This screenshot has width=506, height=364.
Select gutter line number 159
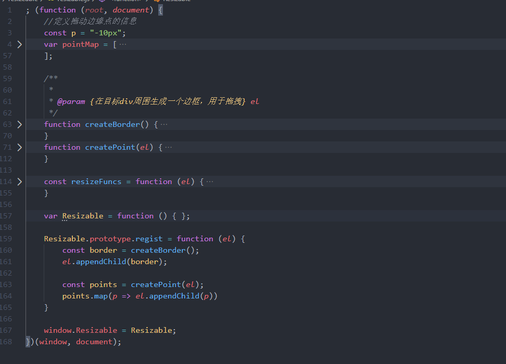click(x=6, y=239)
